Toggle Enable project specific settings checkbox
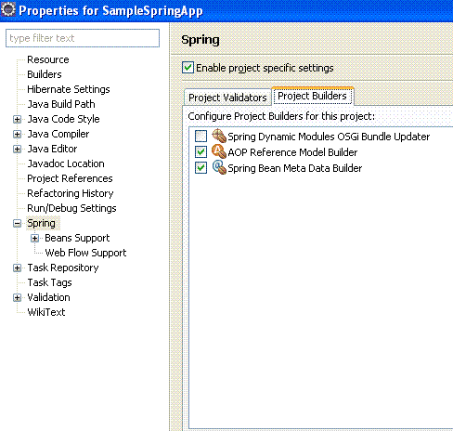 pyautogui.click(x=188, y=68)
